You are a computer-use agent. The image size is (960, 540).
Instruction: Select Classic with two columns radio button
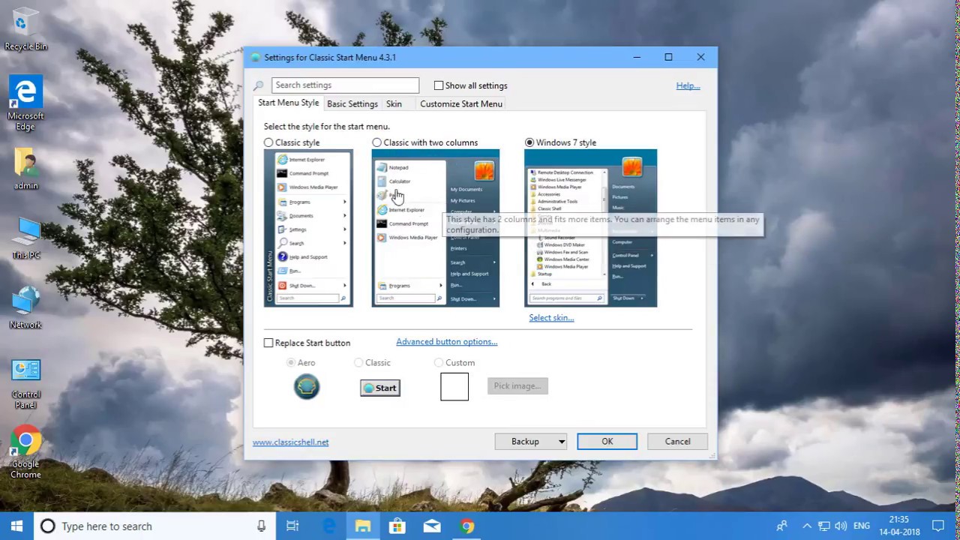point(376,142)
